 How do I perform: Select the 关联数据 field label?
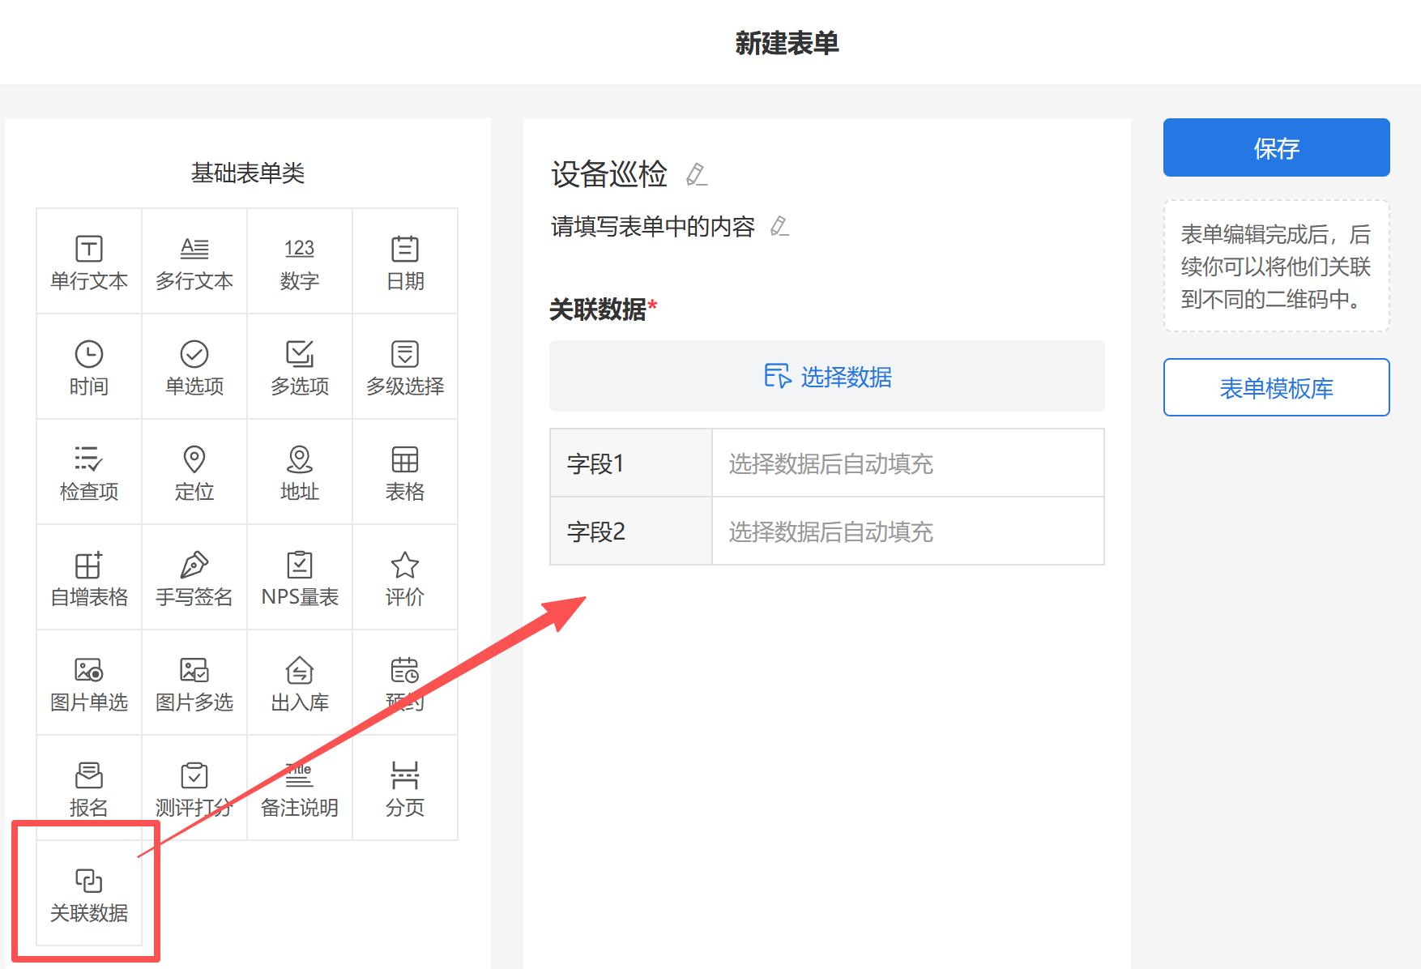pyautogui.click(x=598, y=309)
